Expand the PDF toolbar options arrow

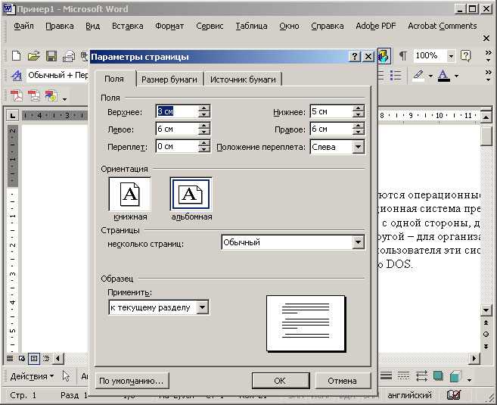(x=64, y=99)
